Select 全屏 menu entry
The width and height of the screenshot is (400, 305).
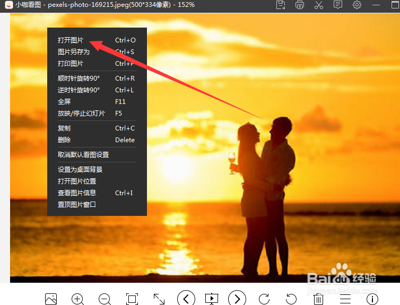click(x=97, y=102)
